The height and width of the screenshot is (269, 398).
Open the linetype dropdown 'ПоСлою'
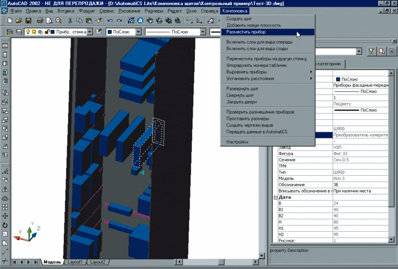pyautogui.click(x=203, y=32)
